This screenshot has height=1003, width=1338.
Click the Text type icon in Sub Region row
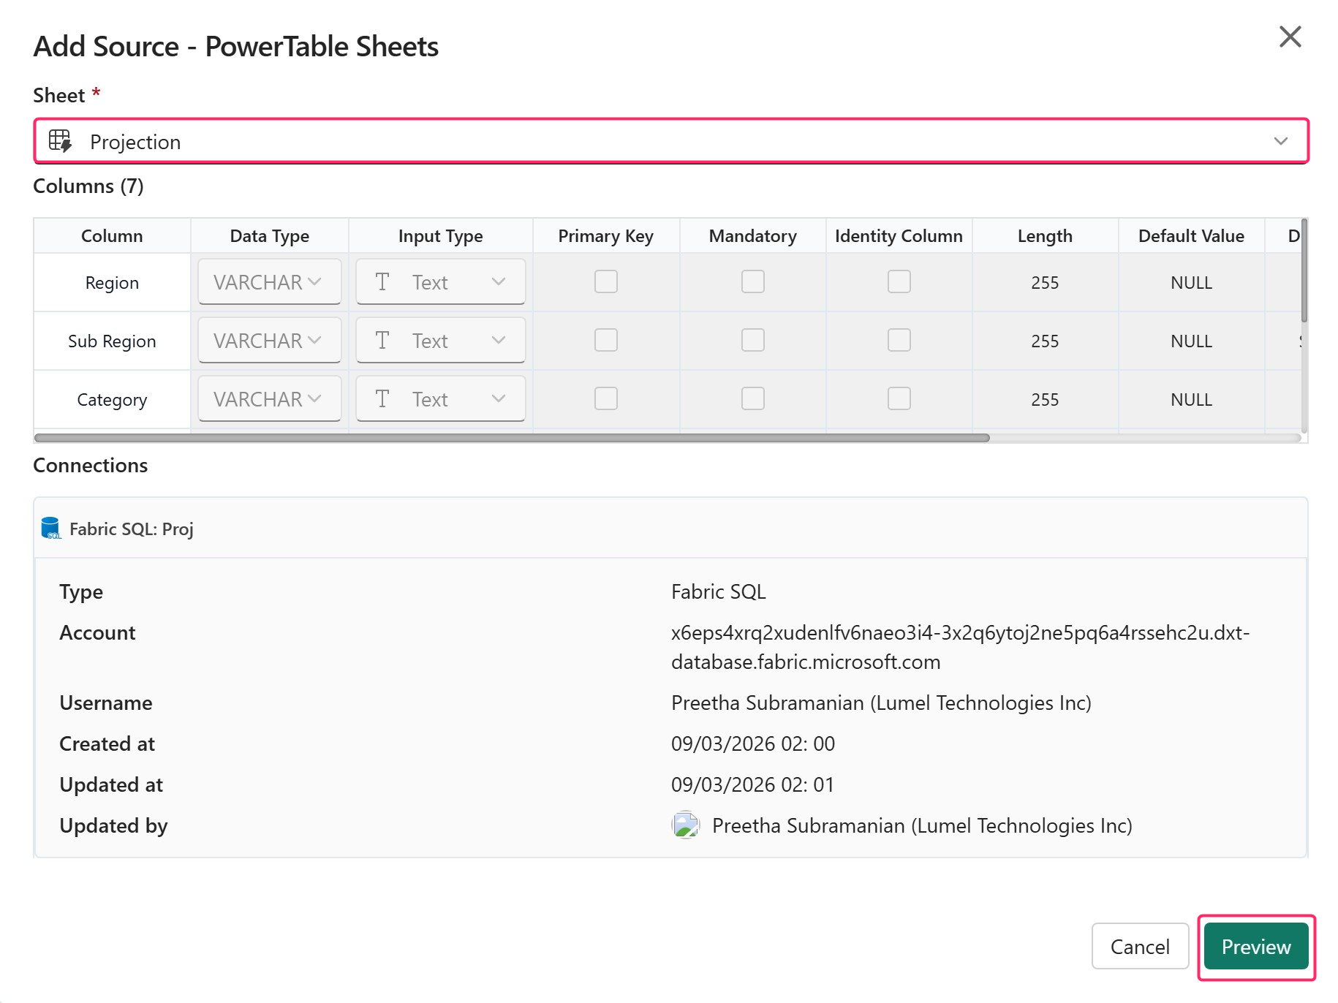click(x=382, y=341)
